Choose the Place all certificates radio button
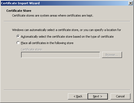This screenshot has width=134, height=103. [x=18, y=43]
